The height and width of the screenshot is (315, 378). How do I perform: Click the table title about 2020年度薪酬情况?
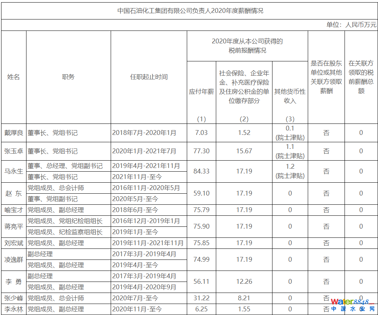pyautogui.click(x=190, y=11)
